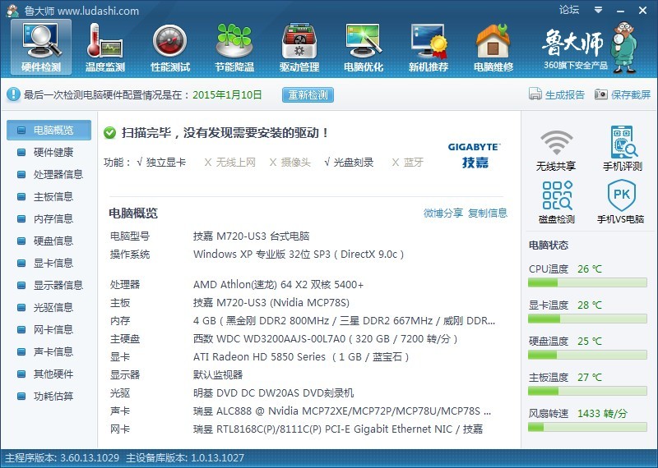Open the title bar dropdown menu arrow
This screenshot has height=468, width=658.
[x=599, y=10]
